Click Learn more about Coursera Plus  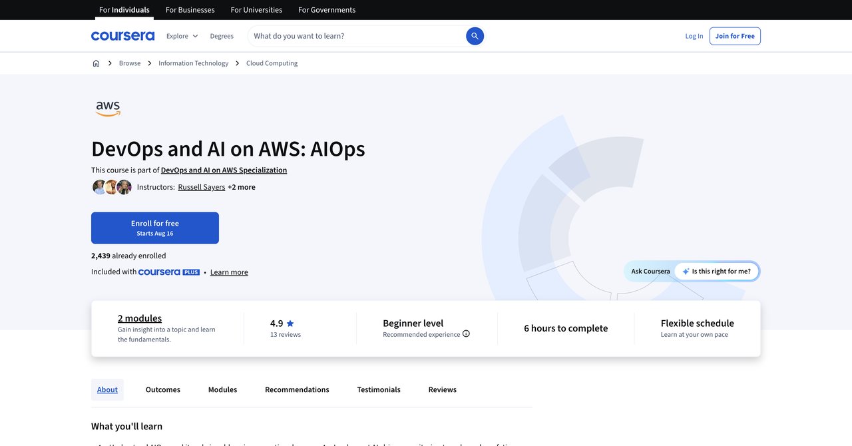click(229, 272)
